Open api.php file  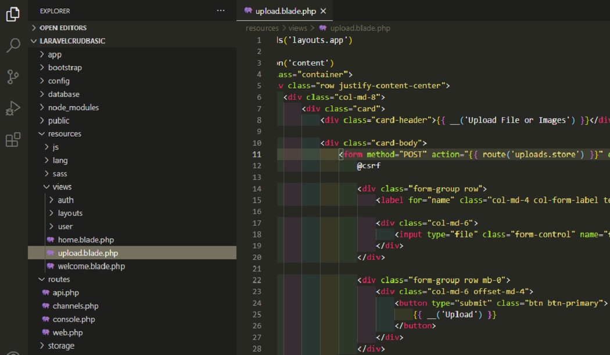point(132,292)
